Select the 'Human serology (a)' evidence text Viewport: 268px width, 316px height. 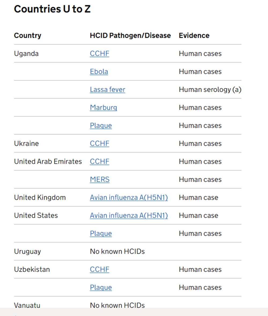pos(210,89)
